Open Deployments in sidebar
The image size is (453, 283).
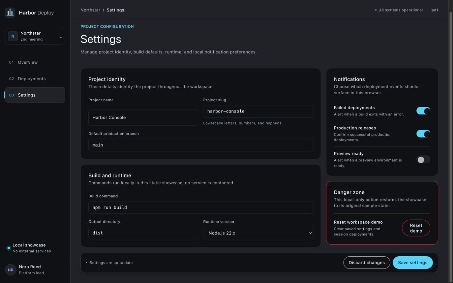point(35,79)
